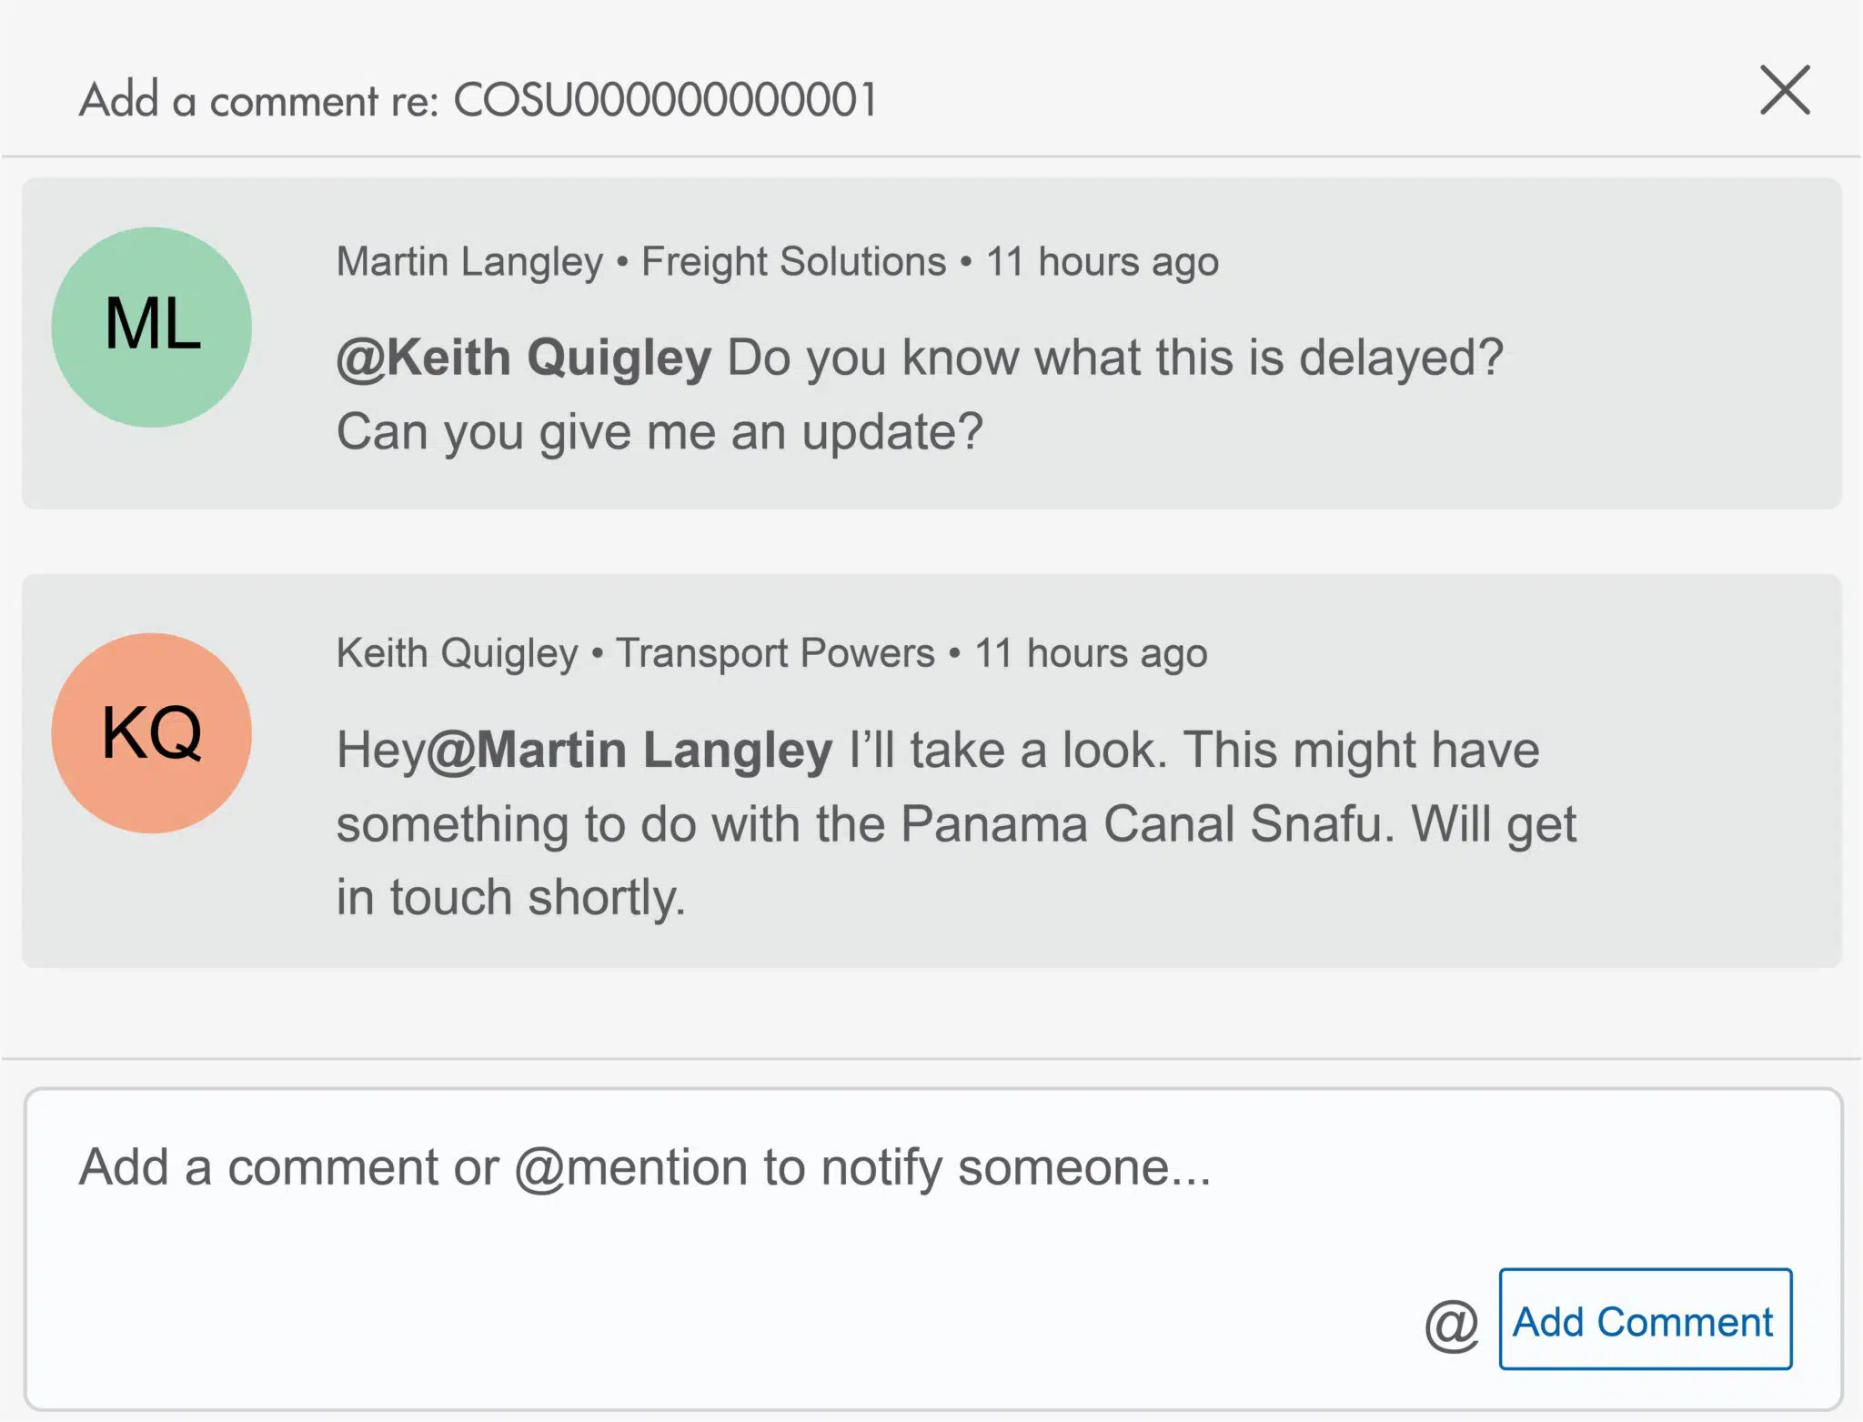Click the "I'll take a look" text
The width and height of the screenshot is (1863, 1422).
1007,751
